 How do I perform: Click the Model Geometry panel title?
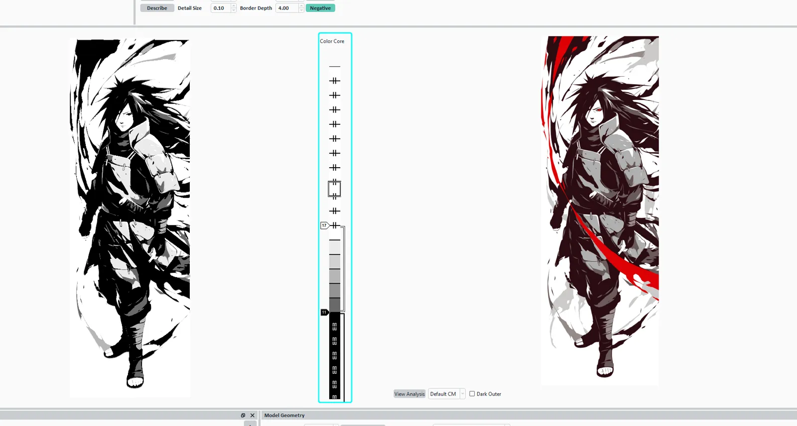point(284,415)
